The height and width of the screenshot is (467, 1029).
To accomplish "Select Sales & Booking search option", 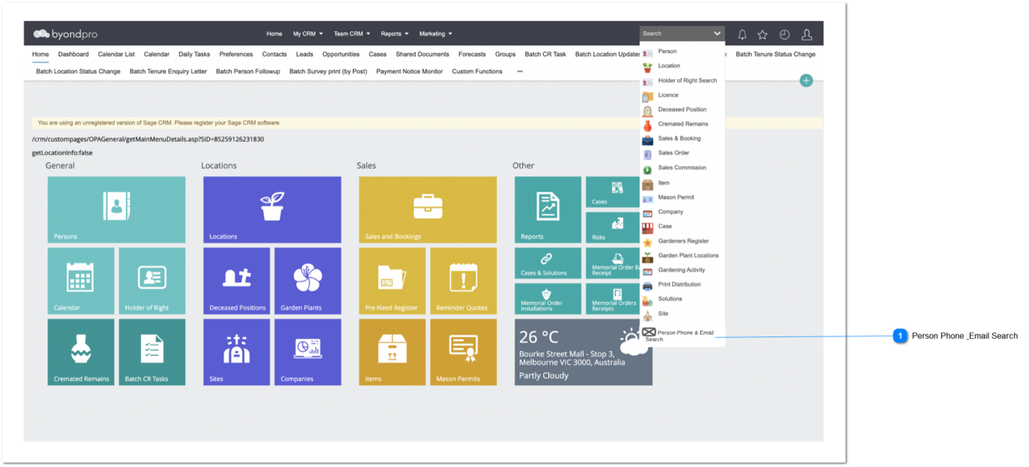I will (682, 138).
